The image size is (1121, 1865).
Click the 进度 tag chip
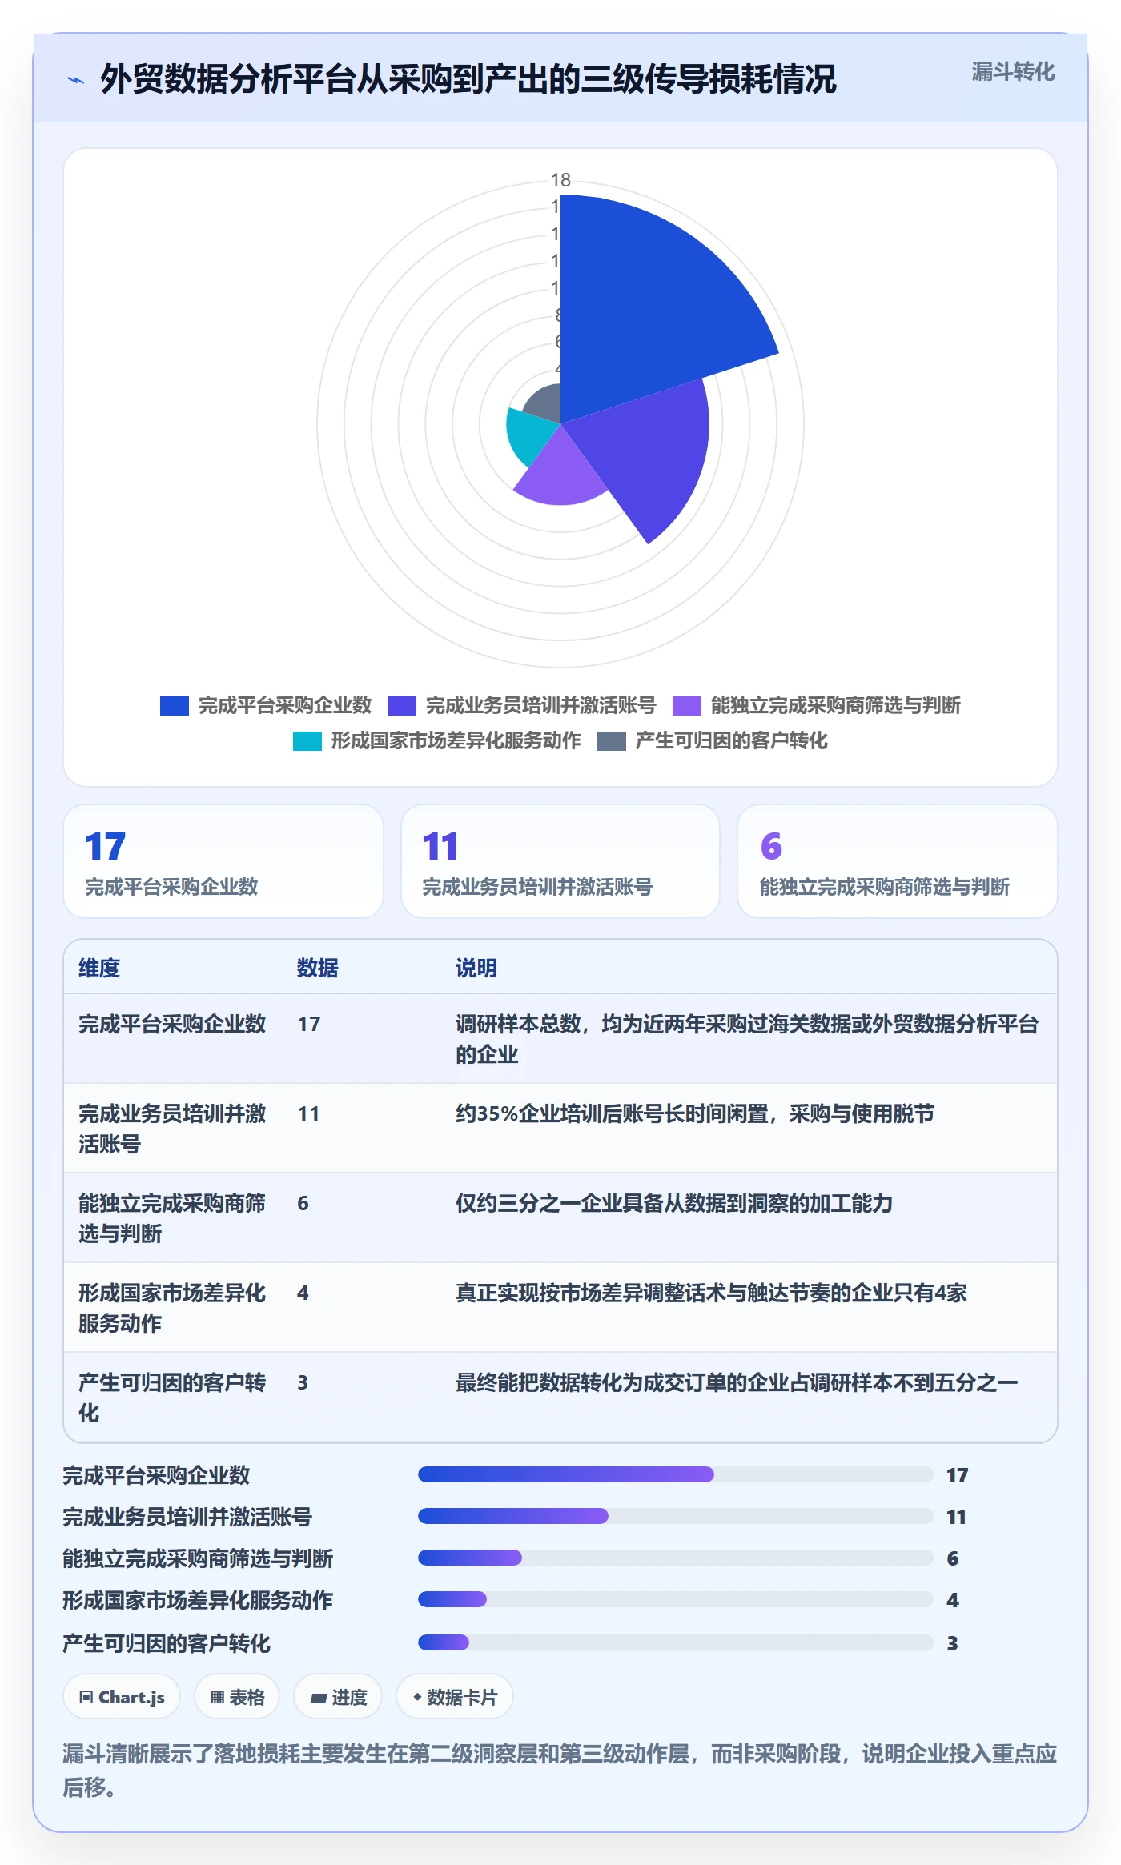pos(338,1697)
